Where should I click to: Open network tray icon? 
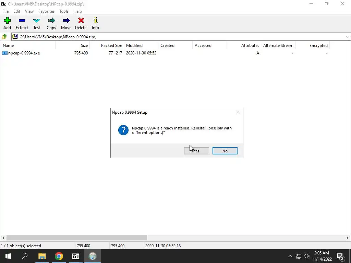[x=299, y=256]
